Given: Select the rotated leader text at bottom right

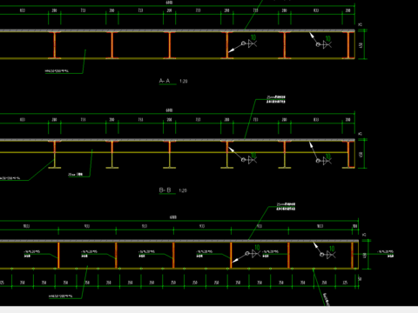Looking at the screenshot, I should [x=327, y=299].
